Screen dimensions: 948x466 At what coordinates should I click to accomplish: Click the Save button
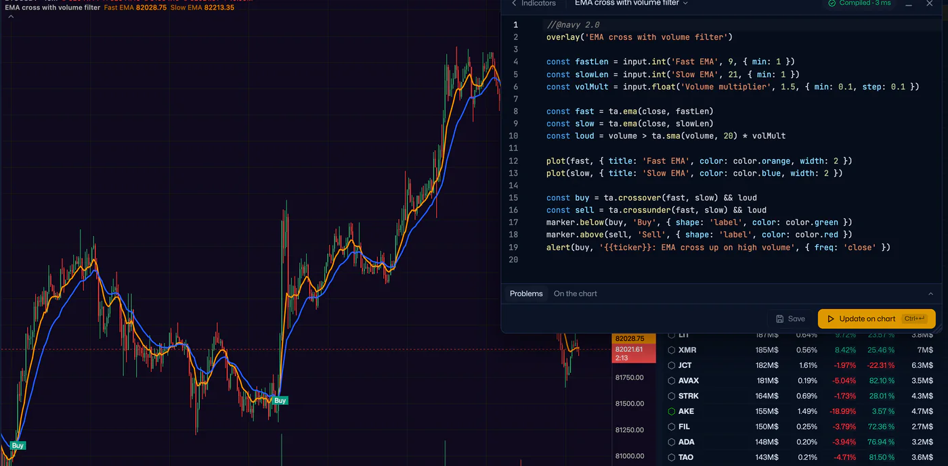[790, 319]
